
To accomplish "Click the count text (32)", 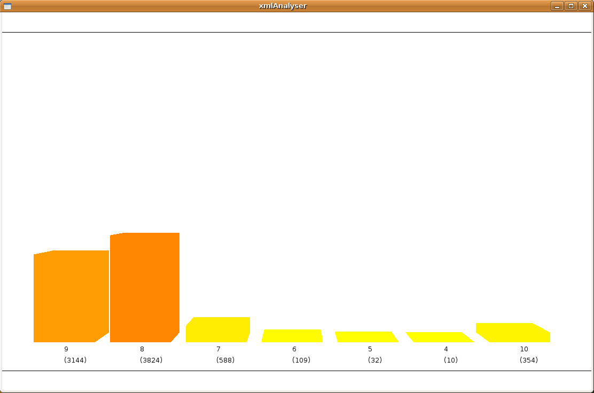I will (375, 360).
